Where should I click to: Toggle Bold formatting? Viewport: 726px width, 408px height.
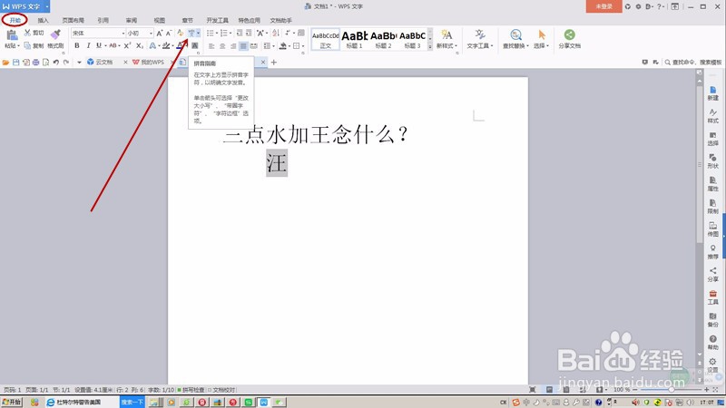pos(77,46)
